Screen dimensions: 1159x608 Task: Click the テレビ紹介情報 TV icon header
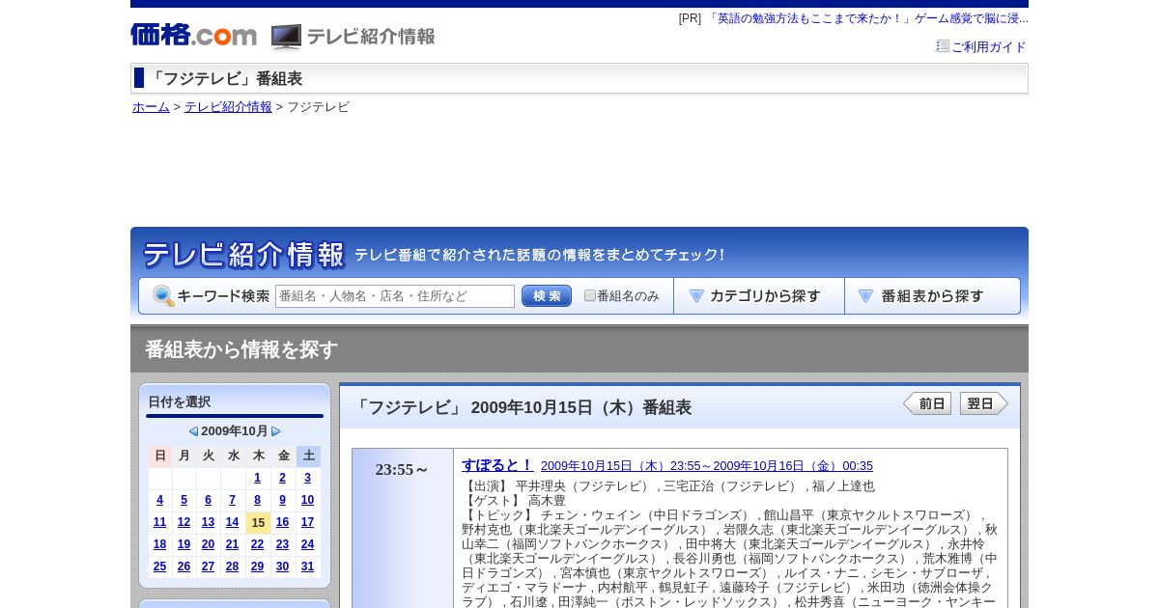point(353,37)
